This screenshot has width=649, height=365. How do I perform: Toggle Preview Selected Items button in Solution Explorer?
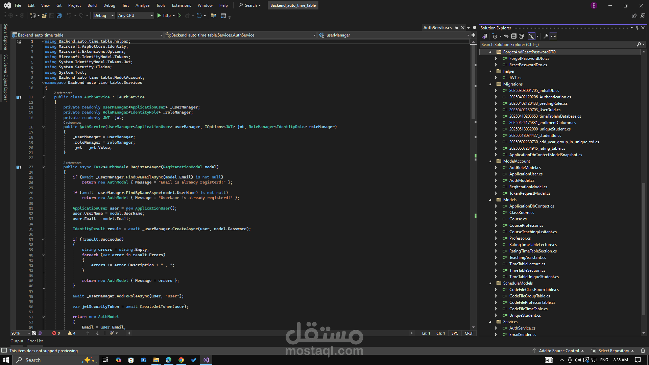[553, 36]
